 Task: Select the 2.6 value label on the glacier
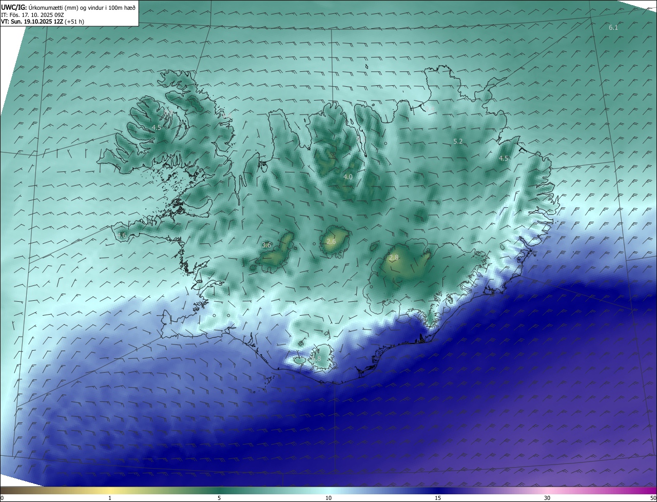331,241
